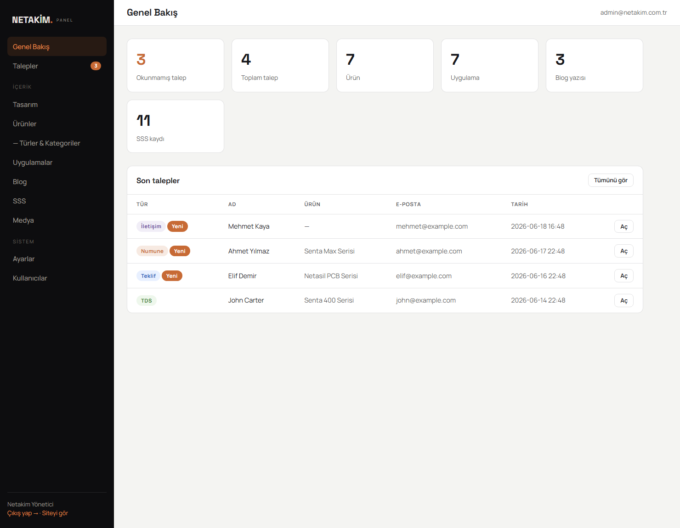Go to Talepler in the sidebar
This screenshot has width=680, height=528.
pos(57,66)
